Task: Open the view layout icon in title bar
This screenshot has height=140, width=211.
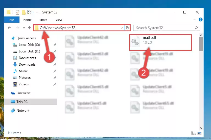Action: [x=30, y=12]
